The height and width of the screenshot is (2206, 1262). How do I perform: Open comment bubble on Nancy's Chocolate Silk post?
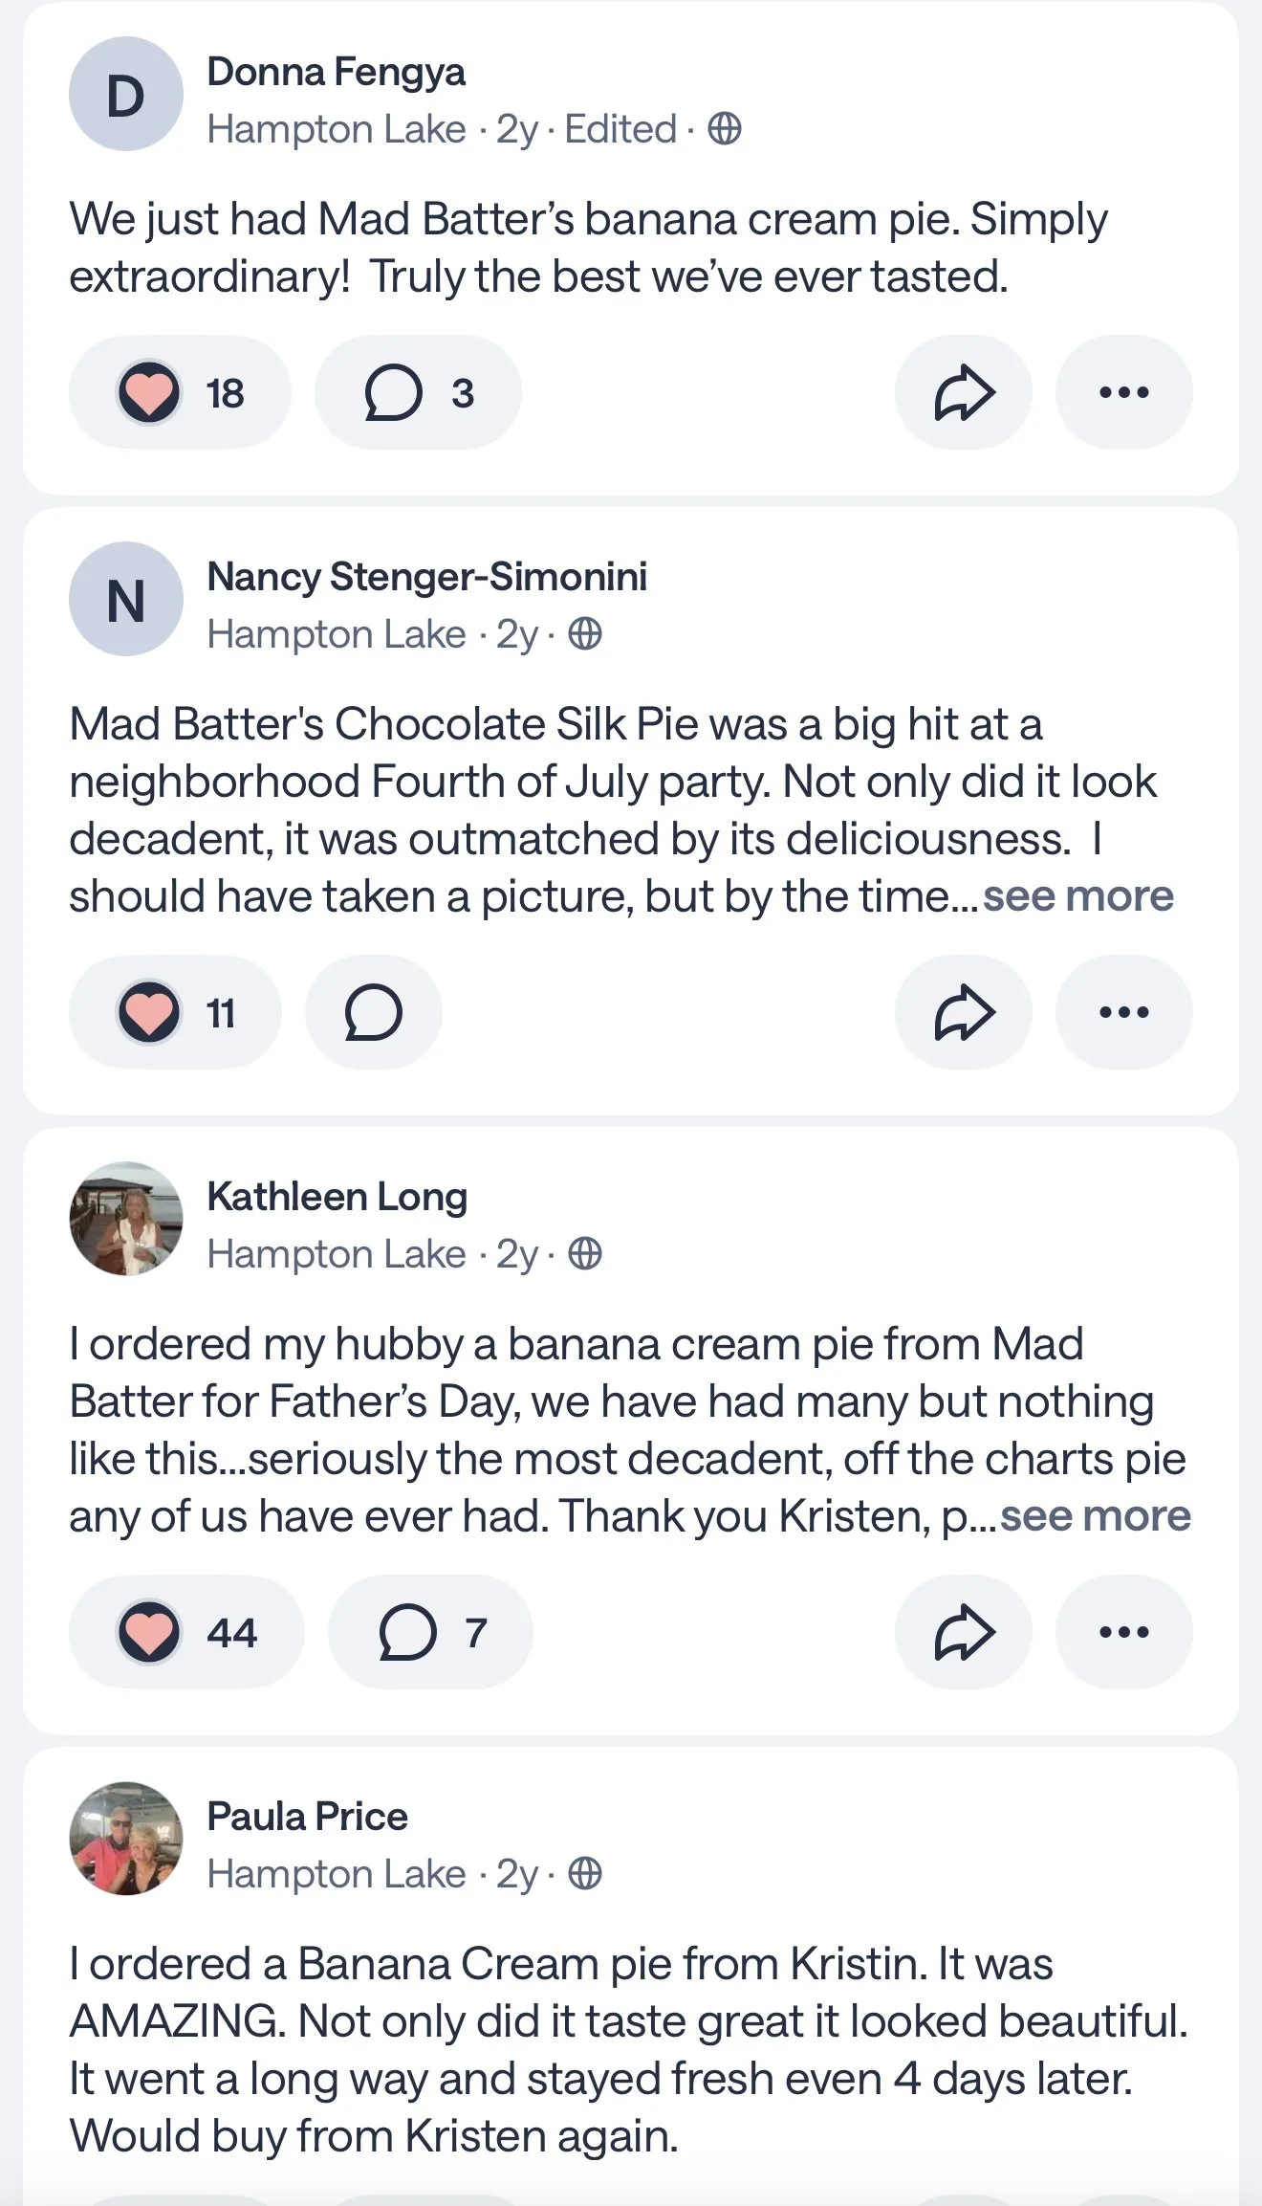tap(373, 1012)
